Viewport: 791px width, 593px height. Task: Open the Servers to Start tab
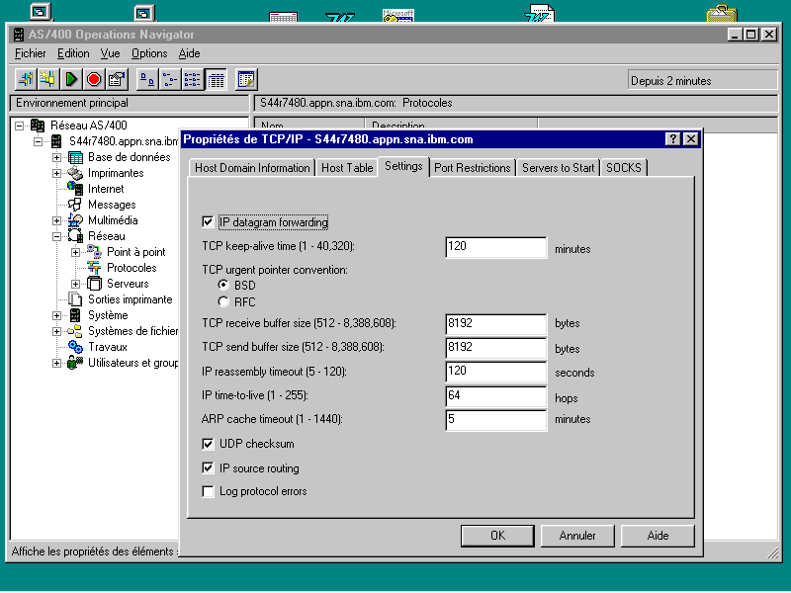[x=558, y=168]
